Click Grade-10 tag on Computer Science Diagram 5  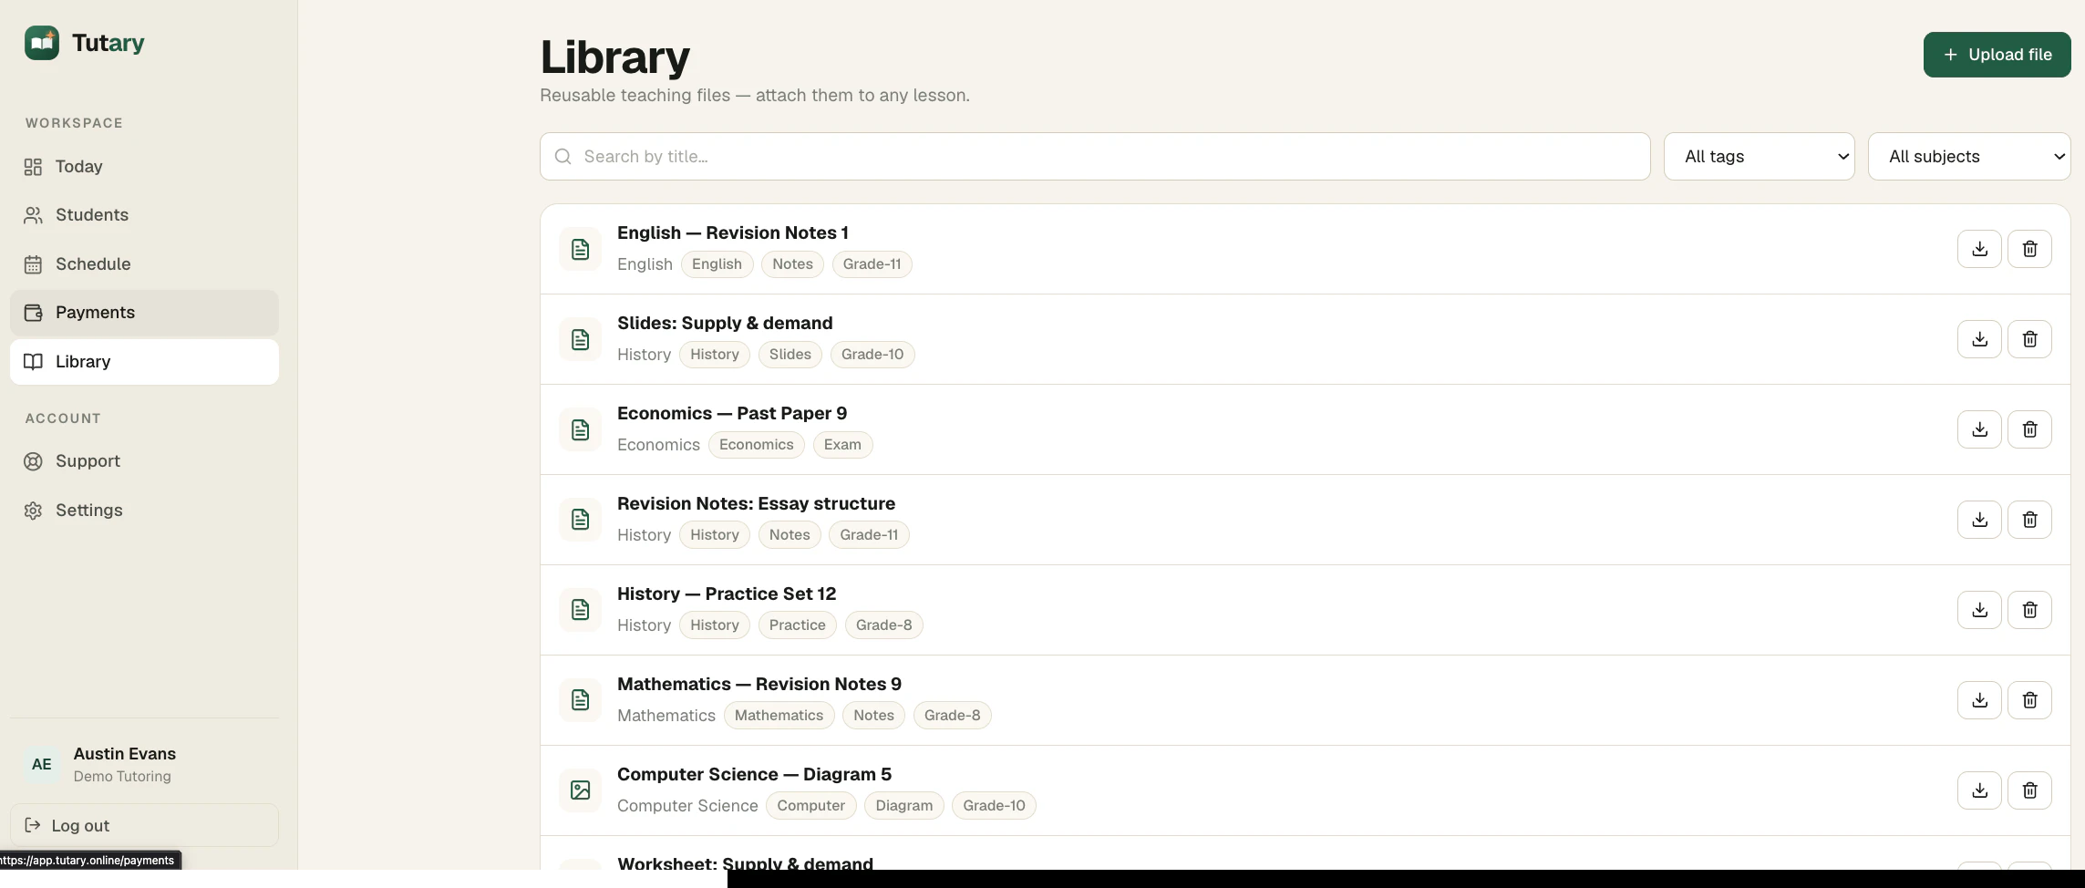tap(994, 806)
